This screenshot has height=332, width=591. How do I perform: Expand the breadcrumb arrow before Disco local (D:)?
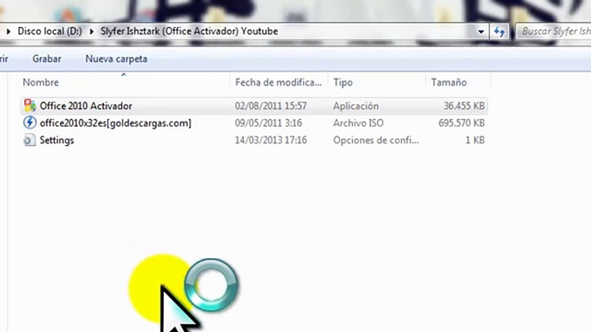point(8,31)
